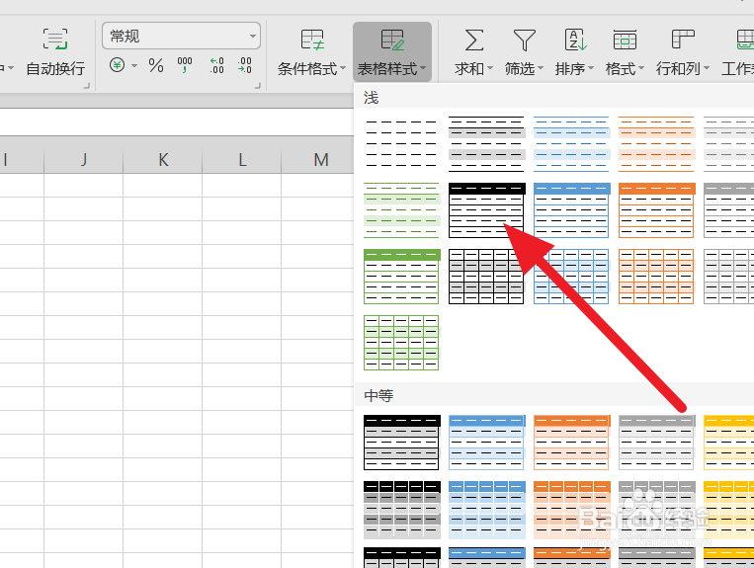
Task: Open alignment dialog launcher under 自动换行
Action: pyautogui.click(x=87, y=86)
